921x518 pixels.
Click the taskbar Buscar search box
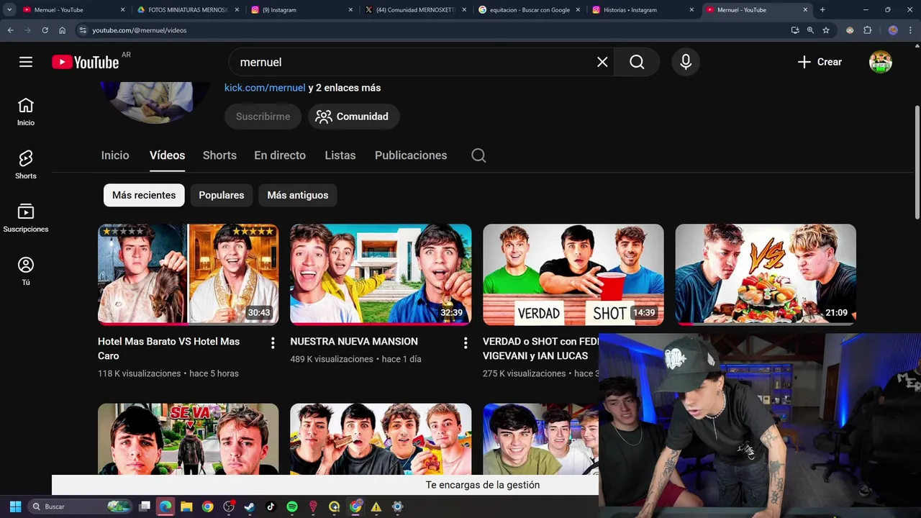click(x=81, y=506)
